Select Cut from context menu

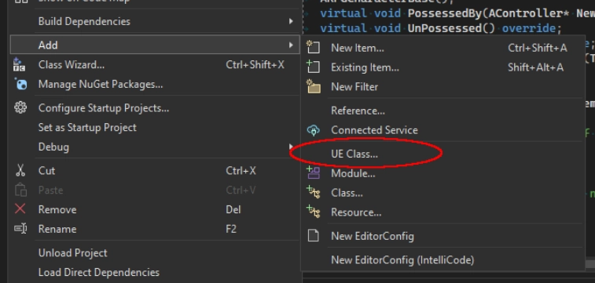pyautogui.click(x=154, y=171)
